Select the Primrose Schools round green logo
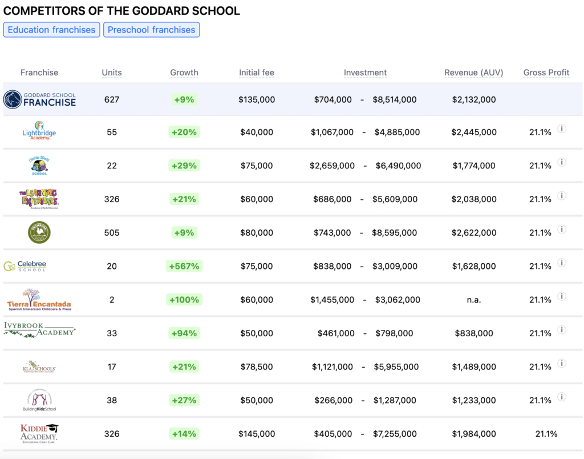This screenshot has height=459, width=584. [39, 232]
